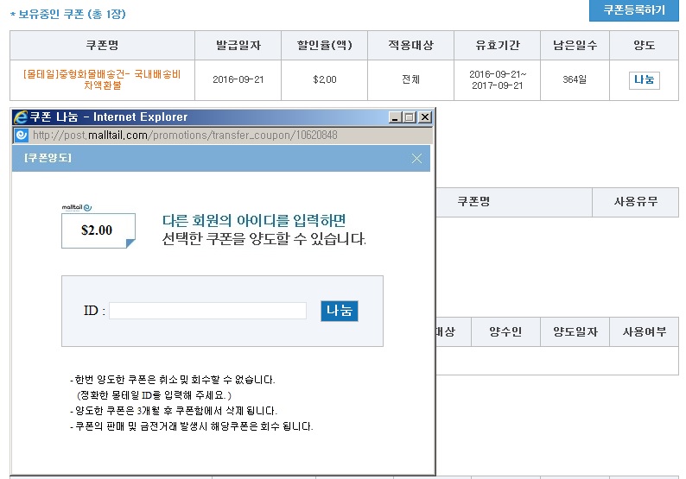Select the 발급일자 column header
Screen dimensions: 686x479
[x=238, y=45]
